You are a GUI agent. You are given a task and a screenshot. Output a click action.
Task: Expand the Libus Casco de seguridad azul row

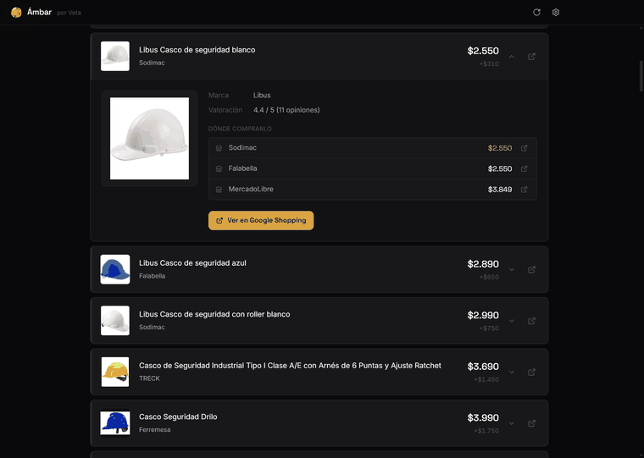pyautogui.click(x=511, y=269)
